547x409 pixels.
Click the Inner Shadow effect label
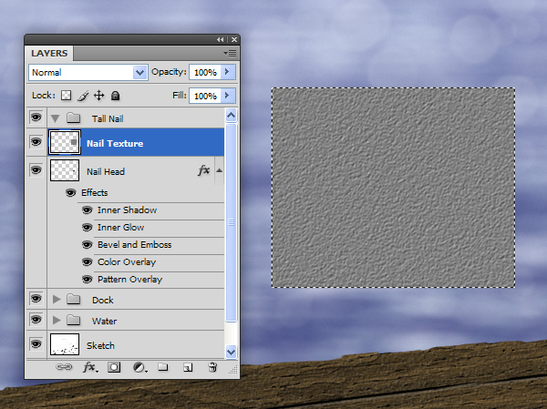click(127, 210)
